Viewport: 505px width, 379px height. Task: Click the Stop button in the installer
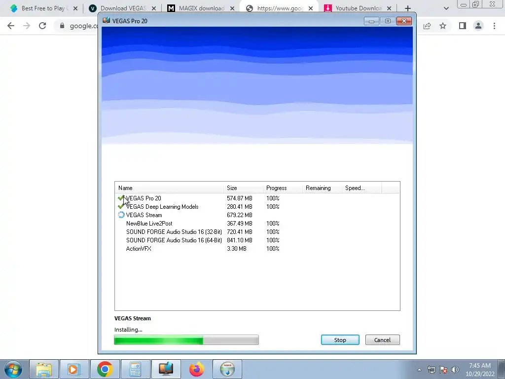tap(340, 340)
